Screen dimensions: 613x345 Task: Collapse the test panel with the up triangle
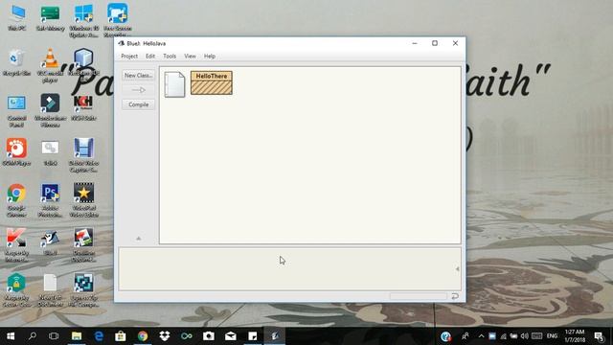pos(138,239)
